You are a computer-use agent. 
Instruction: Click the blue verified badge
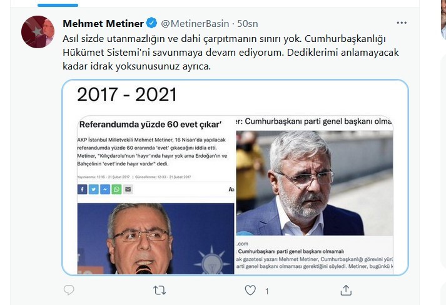(x=151, y=23)
